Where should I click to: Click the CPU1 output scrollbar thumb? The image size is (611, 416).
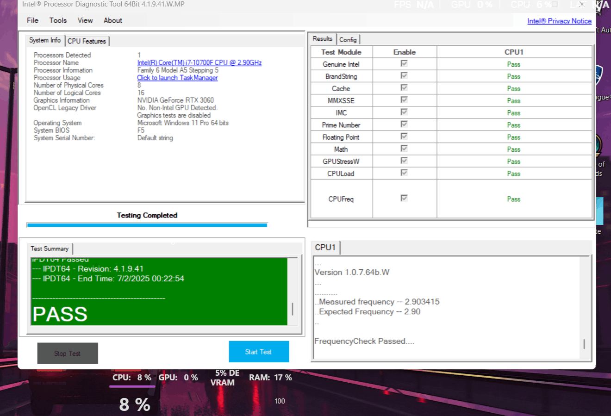coord(584,344)
